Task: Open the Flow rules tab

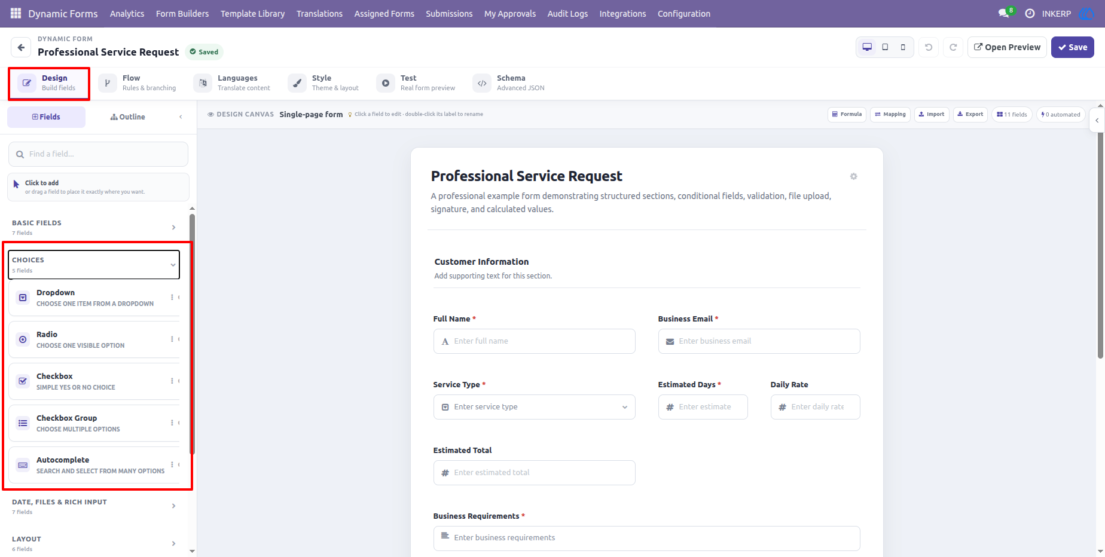Action: (138, 83)
